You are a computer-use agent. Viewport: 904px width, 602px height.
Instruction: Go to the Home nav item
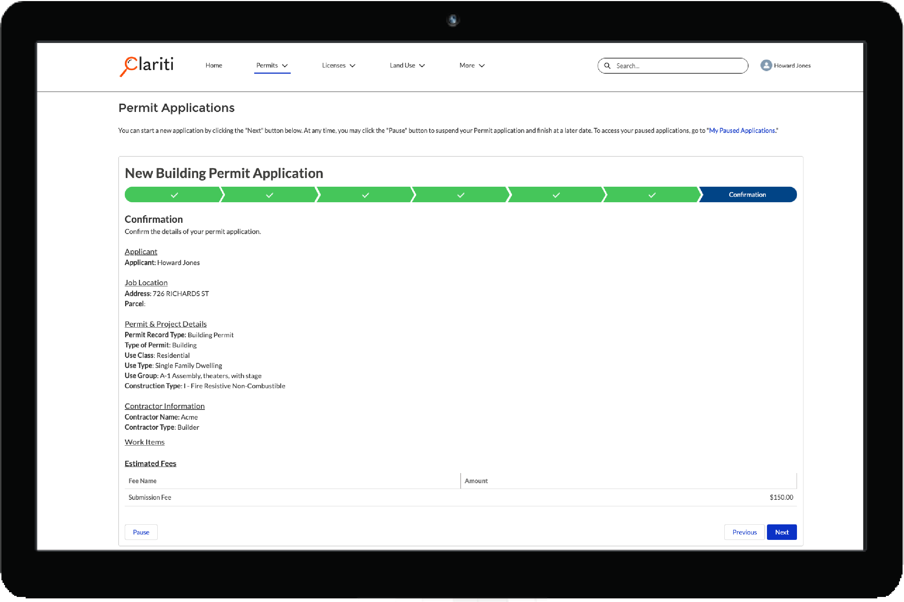(214, 65)
